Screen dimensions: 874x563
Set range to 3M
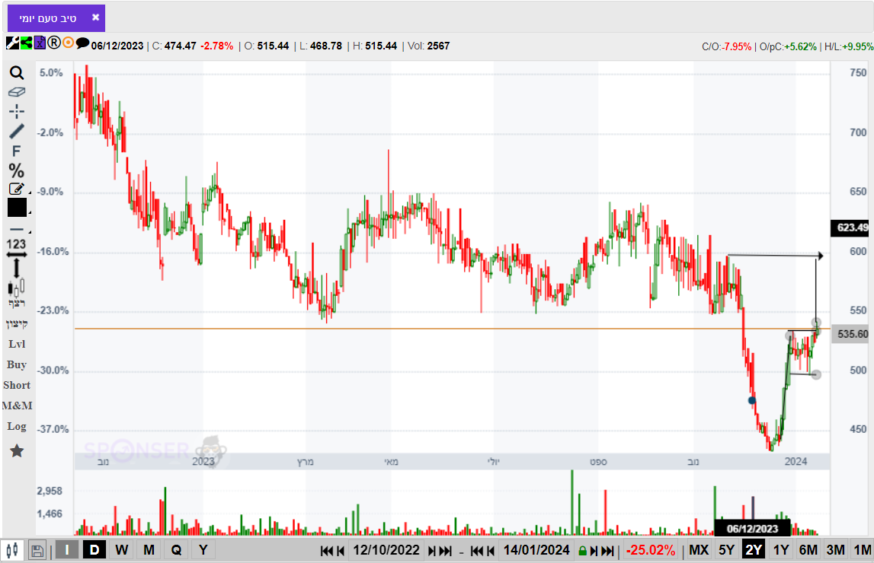[836, 550]
